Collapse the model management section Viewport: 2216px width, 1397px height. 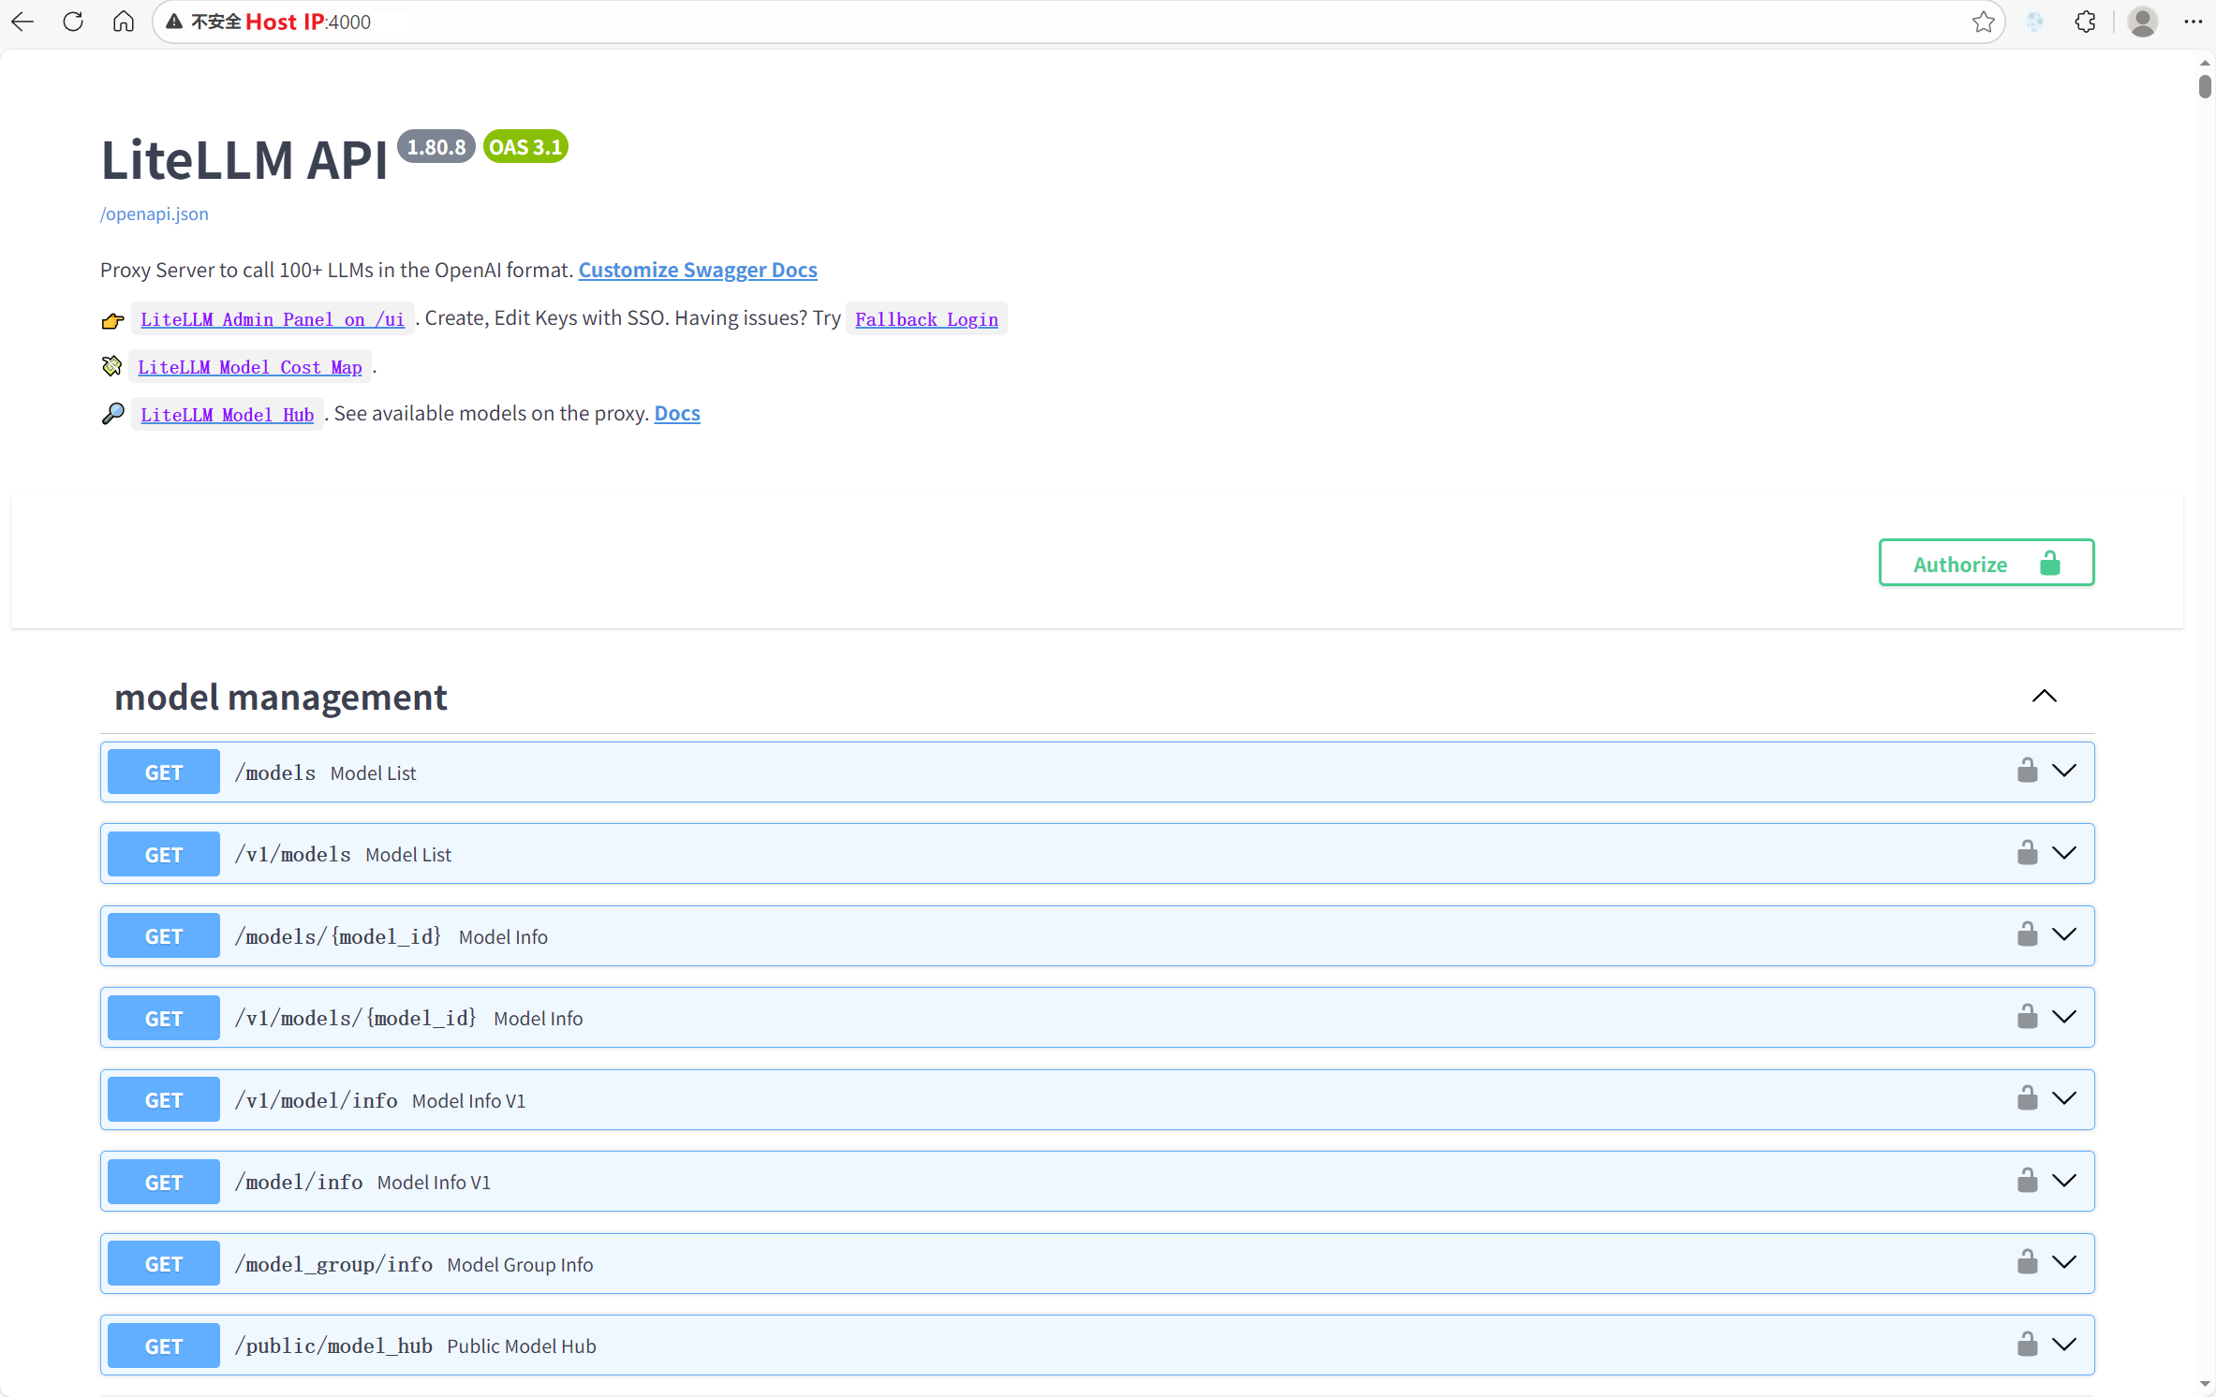[x=2044, y=697]
